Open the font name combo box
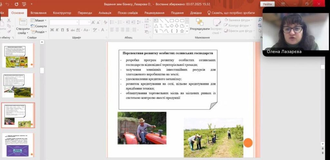 pos(63,23)
